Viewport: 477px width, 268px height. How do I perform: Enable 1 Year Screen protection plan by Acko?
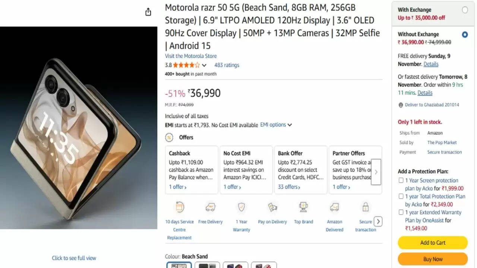click(x=401, y=180)
